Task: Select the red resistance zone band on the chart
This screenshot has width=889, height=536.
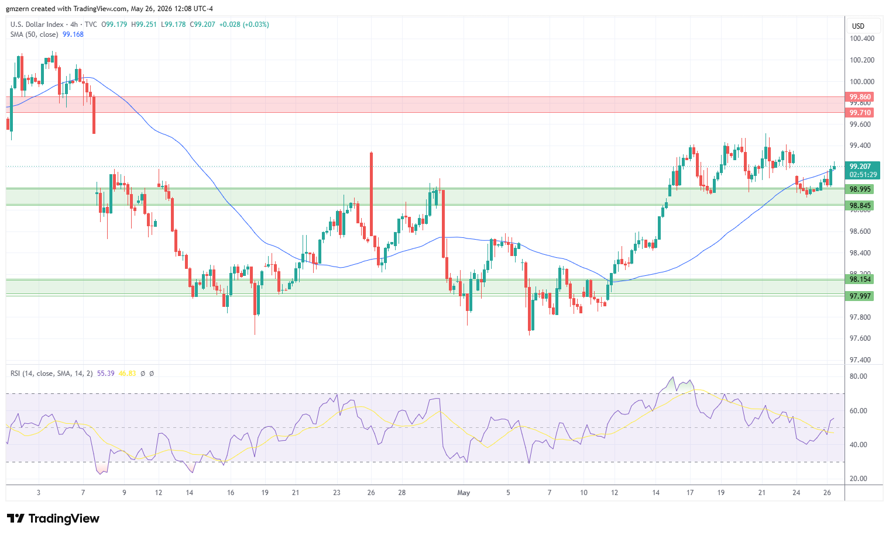Action: click(425, 105)
